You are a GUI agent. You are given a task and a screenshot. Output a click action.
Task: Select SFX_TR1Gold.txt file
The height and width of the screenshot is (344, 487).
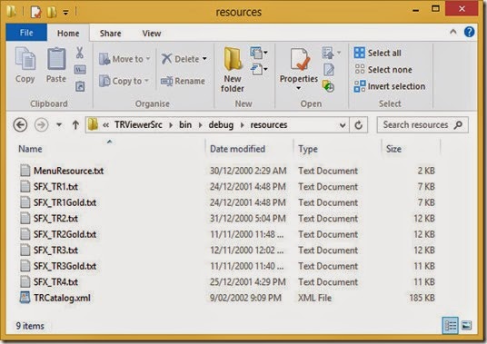(x=65, y=202)
